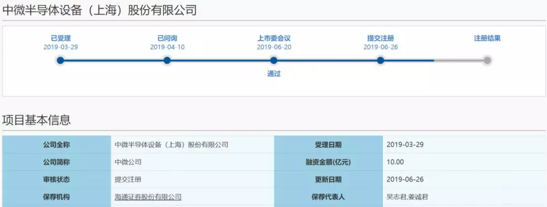Click the company full name value in the table
Viewport: 547px width, 207px height.
pos(172,145)
